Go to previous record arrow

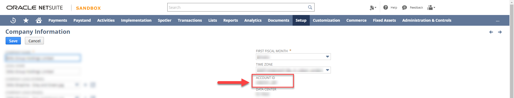tap(491, 32)
